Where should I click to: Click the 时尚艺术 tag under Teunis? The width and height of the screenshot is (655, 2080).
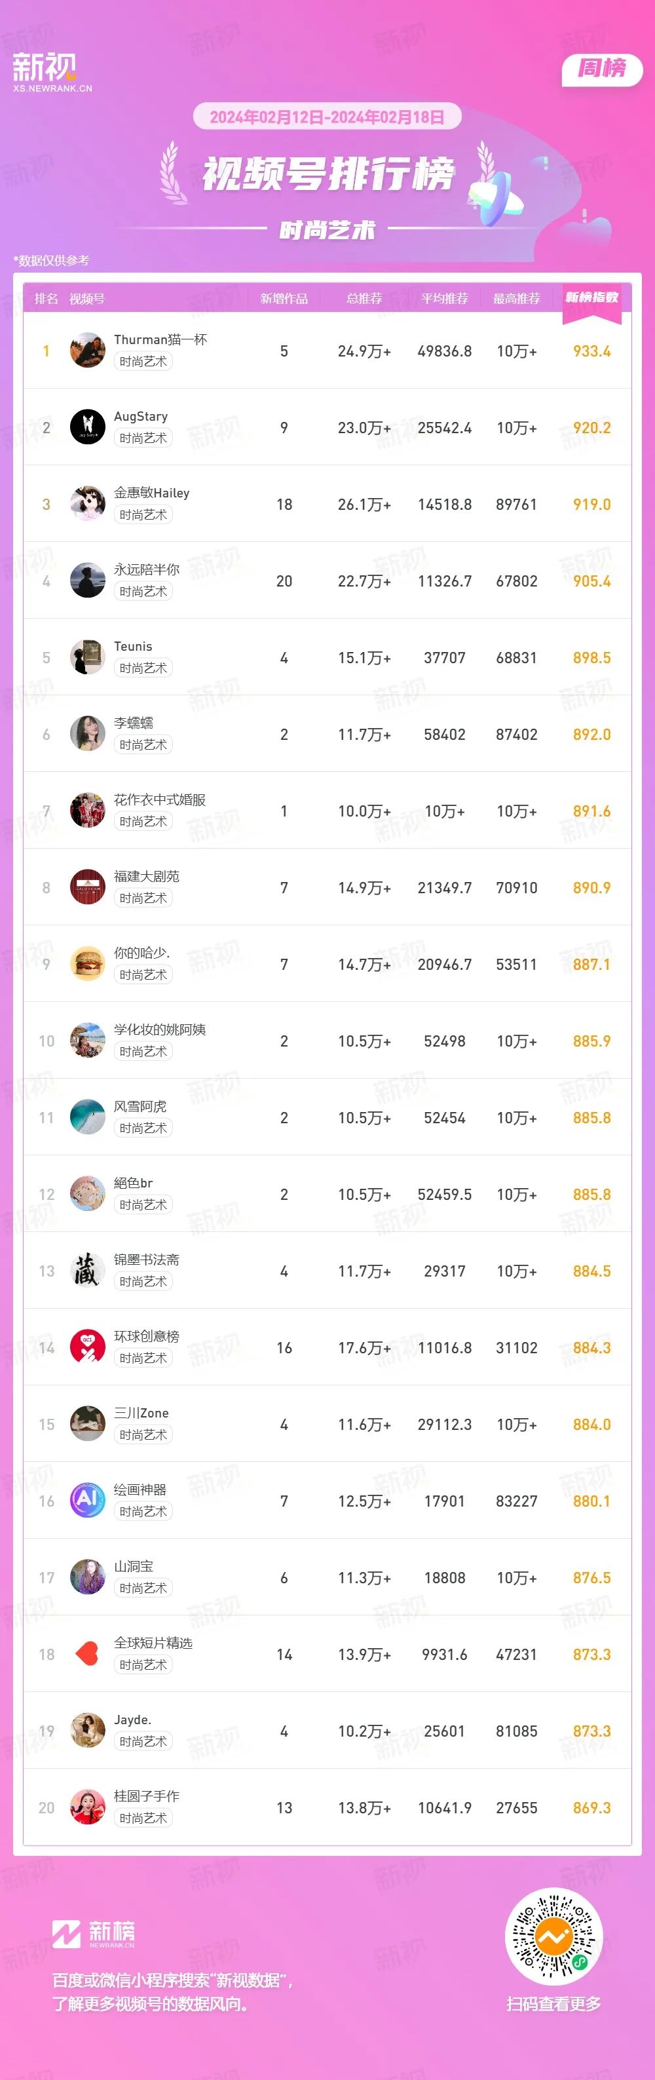[143, 668]
